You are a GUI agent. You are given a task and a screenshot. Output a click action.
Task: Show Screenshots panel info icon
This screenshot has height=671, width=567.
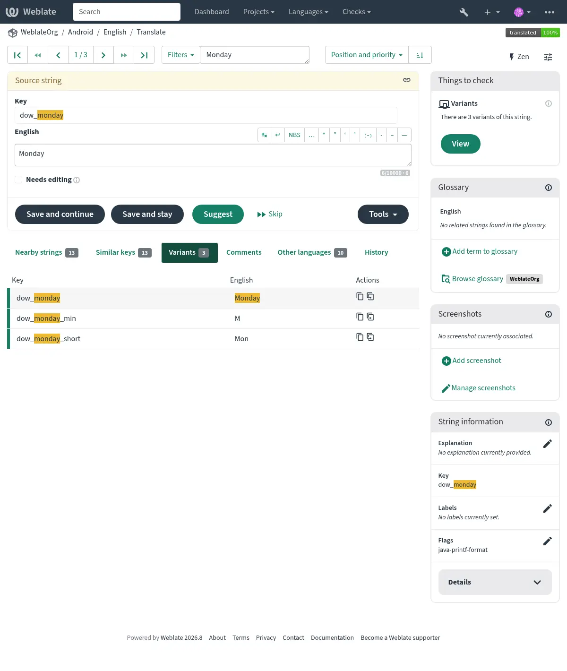click(549, 314)
